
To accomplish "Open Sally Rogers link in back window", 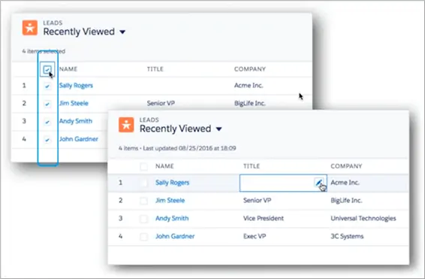I will [76, 86].
